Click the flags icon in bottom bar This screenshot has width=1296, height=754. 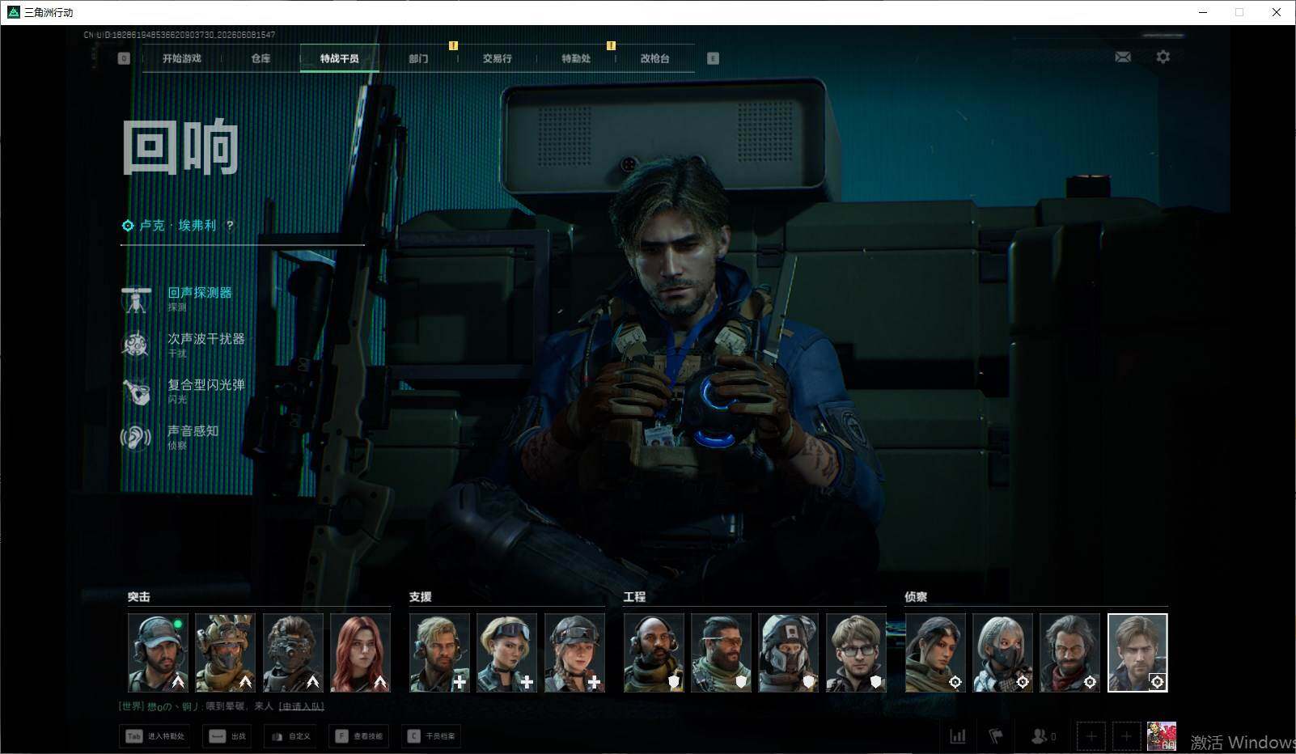click(996, 736)
